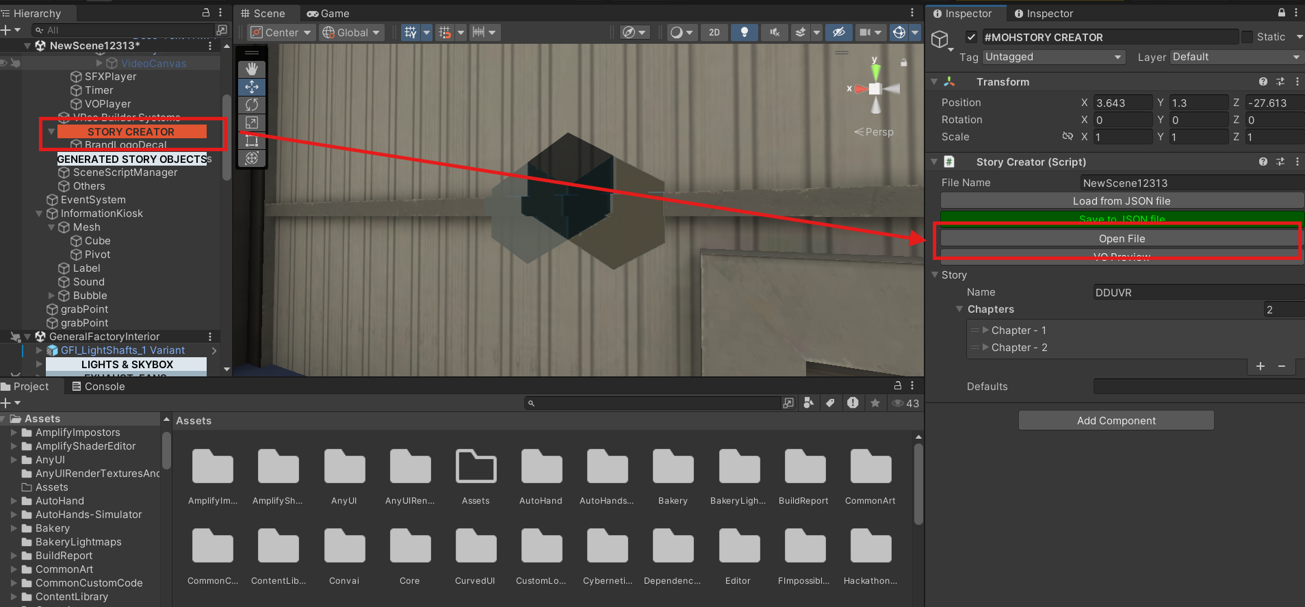This screenshot has width=1305, height=607.
Task: Activate the Rotate tool in scene toolbar
Action: 252,105
